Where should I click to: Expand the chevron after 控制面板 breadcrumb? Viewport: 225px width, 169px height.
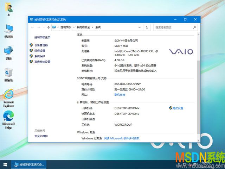74,27
